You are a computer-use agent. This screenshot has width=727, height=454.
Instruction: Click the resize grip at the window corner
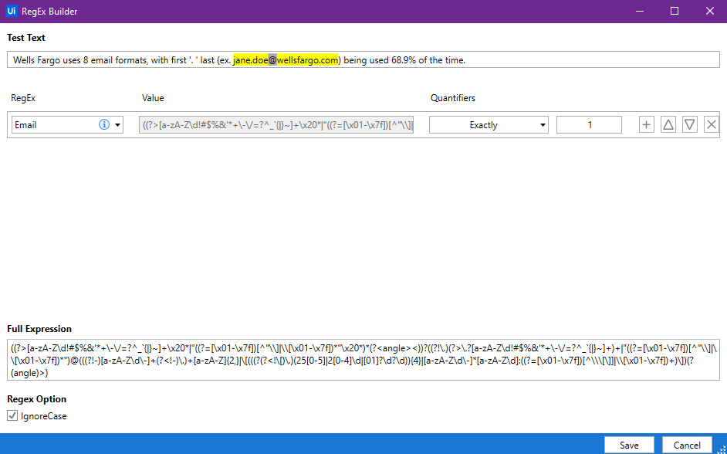point(722,449)
